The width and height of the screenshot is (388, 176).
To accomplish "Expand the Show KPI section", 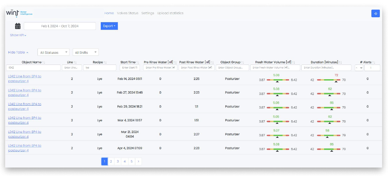I will pyautogui.click(x=18, y=35).
